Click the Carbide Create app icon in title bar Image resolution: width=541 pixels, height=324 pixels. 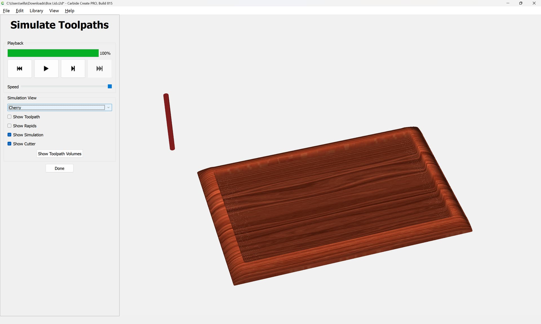pyautogui.click(x=3, y=3)
